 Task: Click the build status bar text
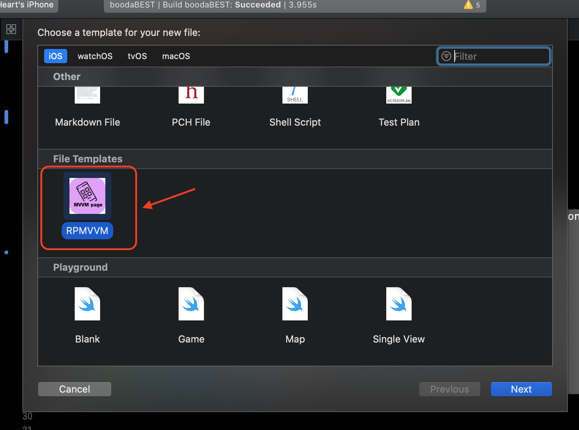pos(213,5)
